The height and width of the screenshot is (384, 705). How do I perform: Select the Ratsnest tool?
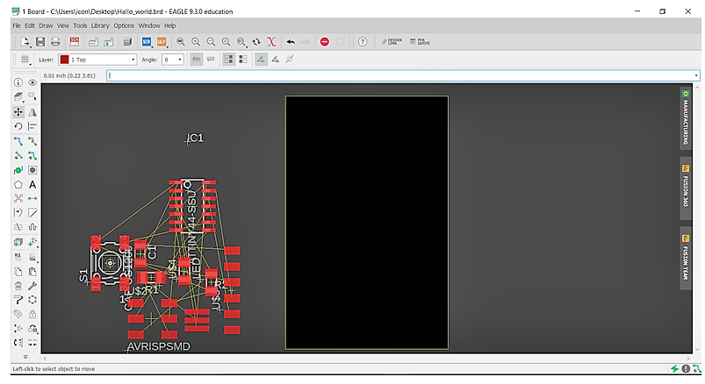point(18,198)
